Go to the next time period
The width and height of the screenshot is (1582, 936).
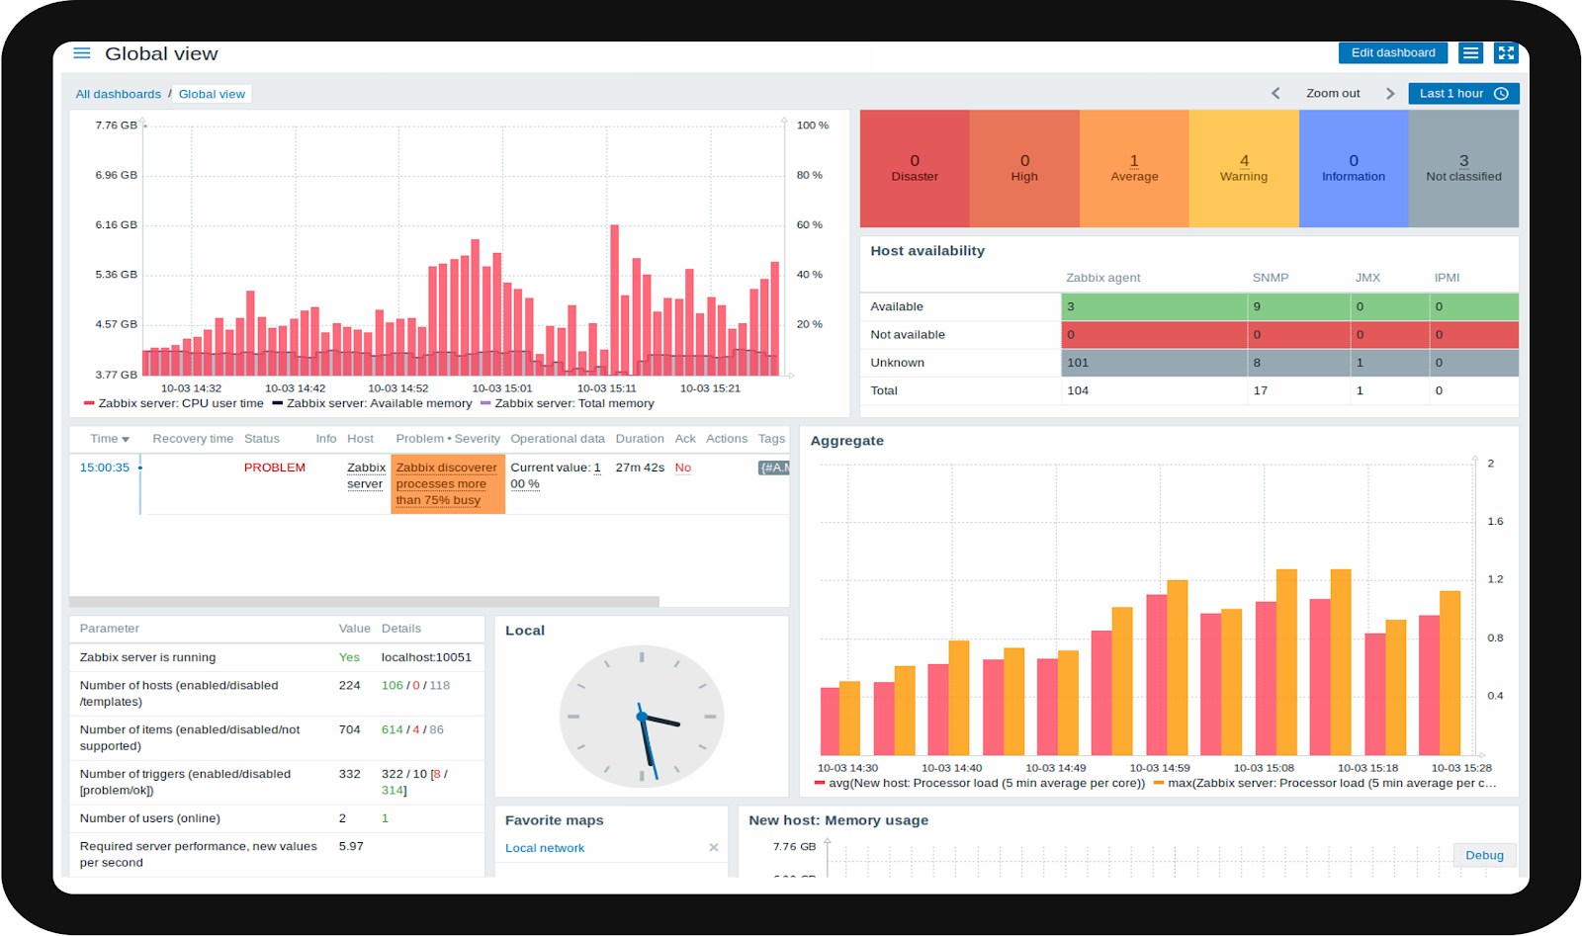[x=1390, y=94]
